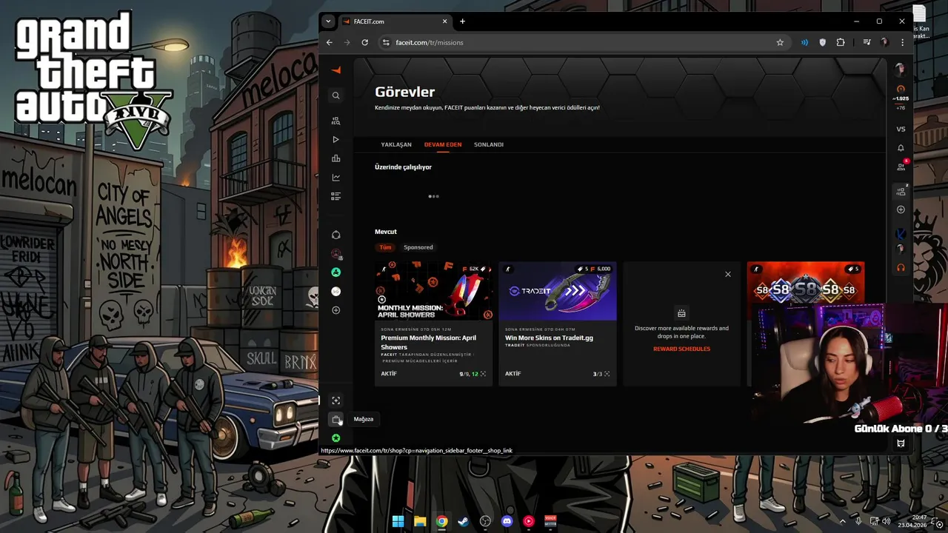The width and height of the screenshot is (948, 533).
Task: Open the Chrome extensions puzzle icon
Action: pyautogui.click(x=841, y=42)
